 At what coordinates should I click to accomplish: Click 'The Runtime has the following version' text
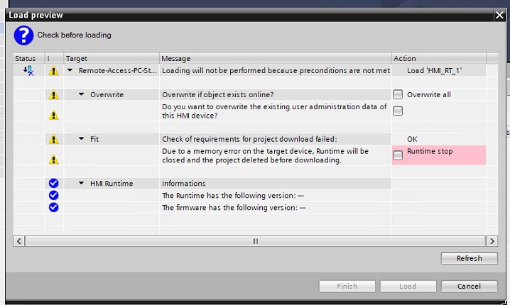(233, 196)
